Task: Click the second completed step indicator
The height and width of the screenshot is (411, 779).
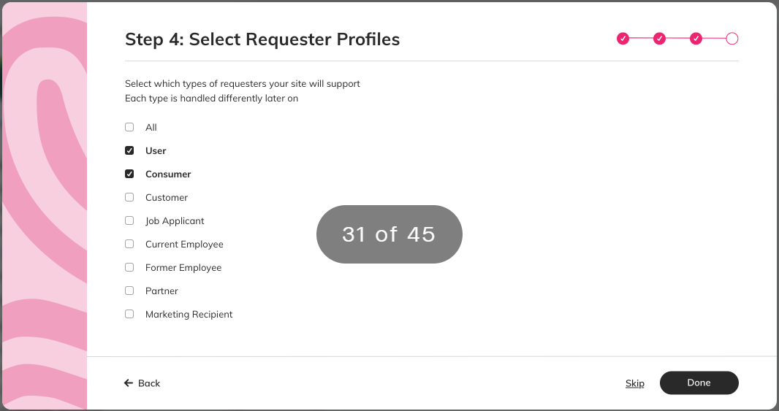Action: [659, 38]
